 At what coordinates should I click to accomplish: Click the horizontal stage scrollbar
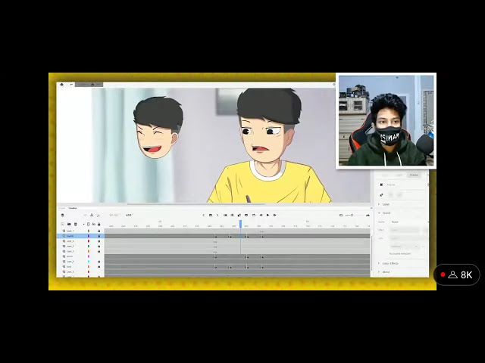click(196, 204)
